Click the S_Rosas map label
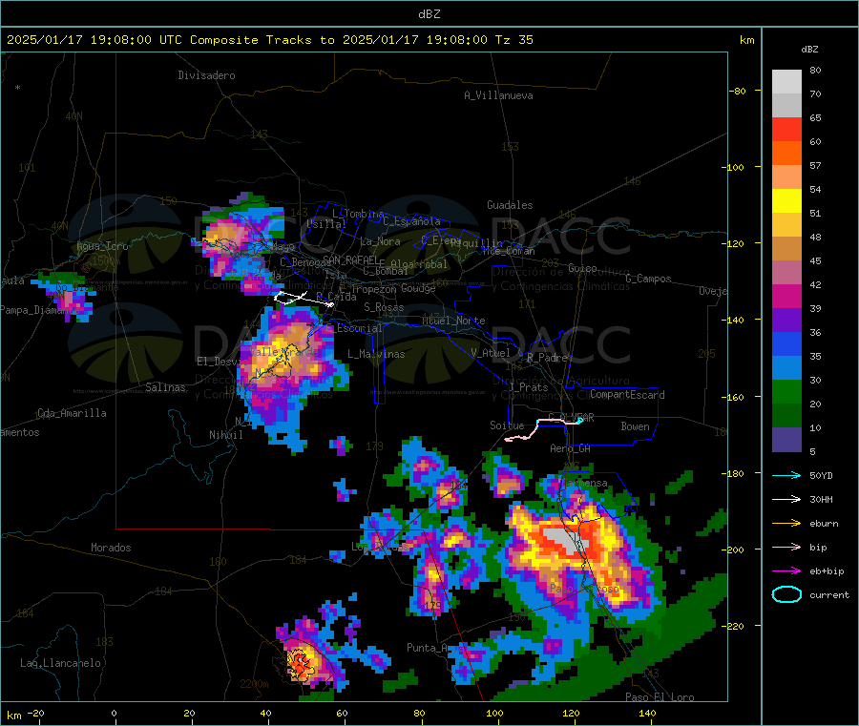859x726 pixels. [384, 307]
